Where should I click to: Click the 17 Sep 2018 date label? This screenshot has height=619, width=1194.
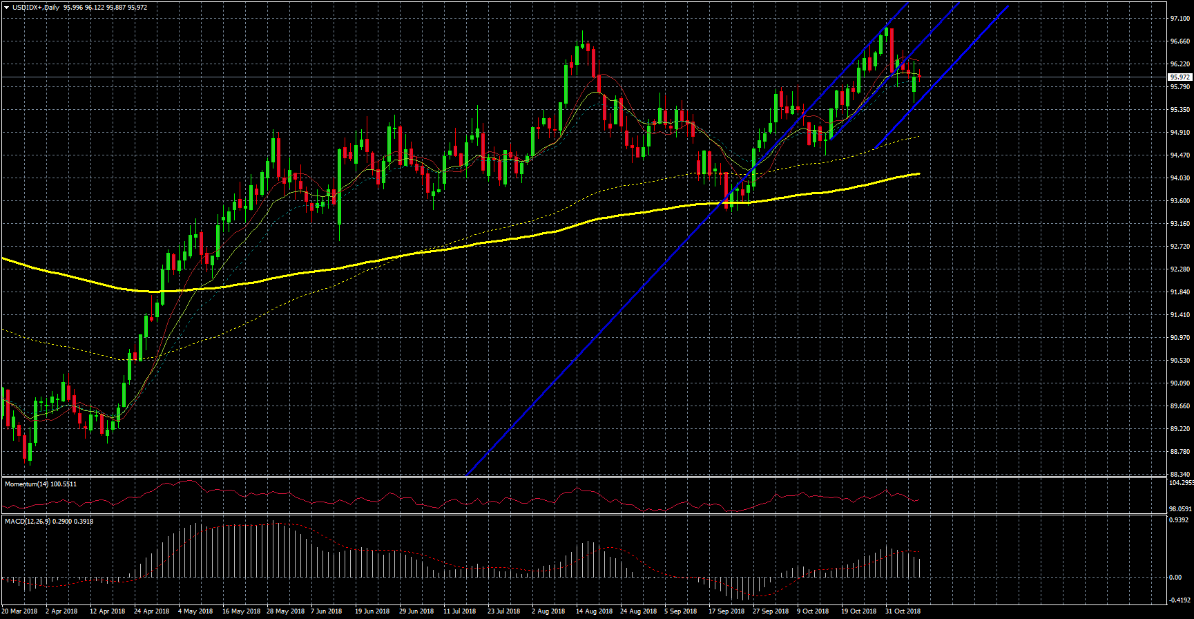726,611
